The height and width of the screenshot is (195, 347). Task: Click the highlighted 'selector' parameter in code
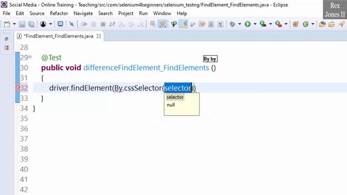tap(178, 88)
